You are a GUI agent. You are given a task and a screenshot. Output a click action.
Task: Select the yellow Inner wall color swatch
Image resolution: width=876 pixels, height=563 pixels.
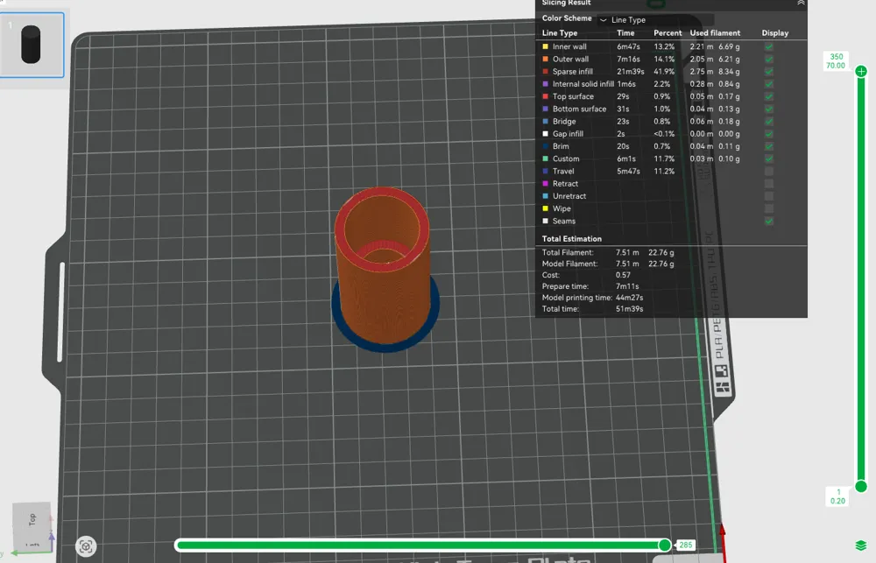click(545, 47)
